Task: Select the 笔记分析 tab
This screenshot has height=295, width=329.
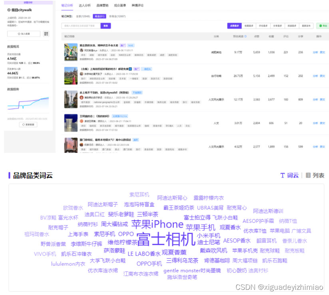Action: click(x=67, y=6)
